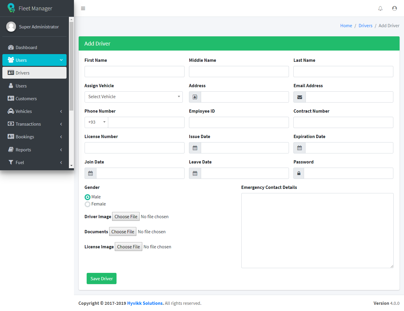Focus the Last Name input field
This screenshot has width=404, height=311.
coord(343,72)
